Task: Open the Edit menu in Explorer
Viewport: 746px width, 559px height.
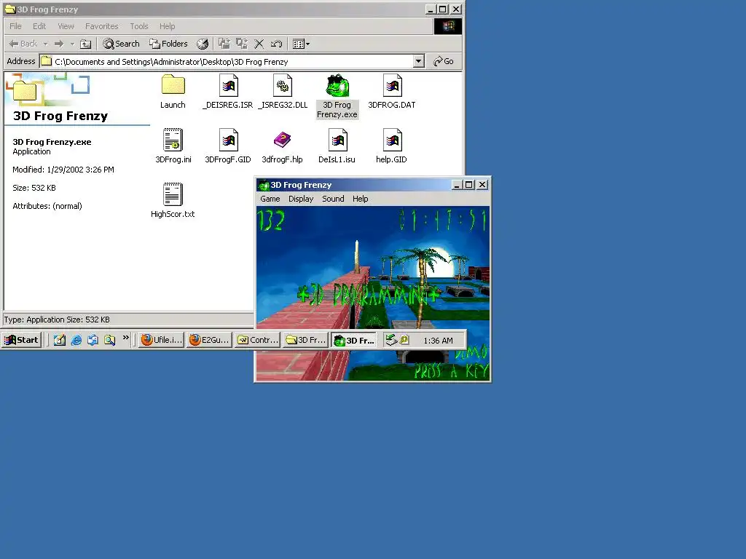Action: (x=39, y=26)
